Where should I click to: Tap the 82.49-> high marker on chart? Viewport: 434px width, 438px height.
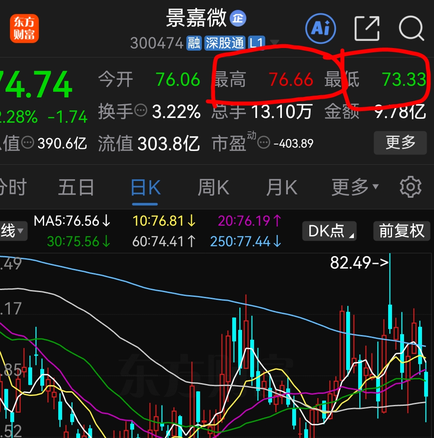tap(359, 263)
